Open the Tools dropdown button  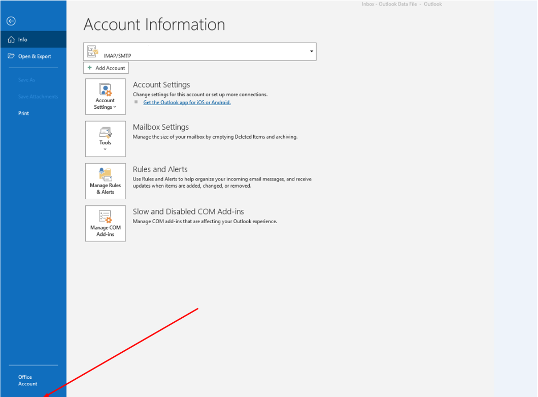[x=106, y=139]
